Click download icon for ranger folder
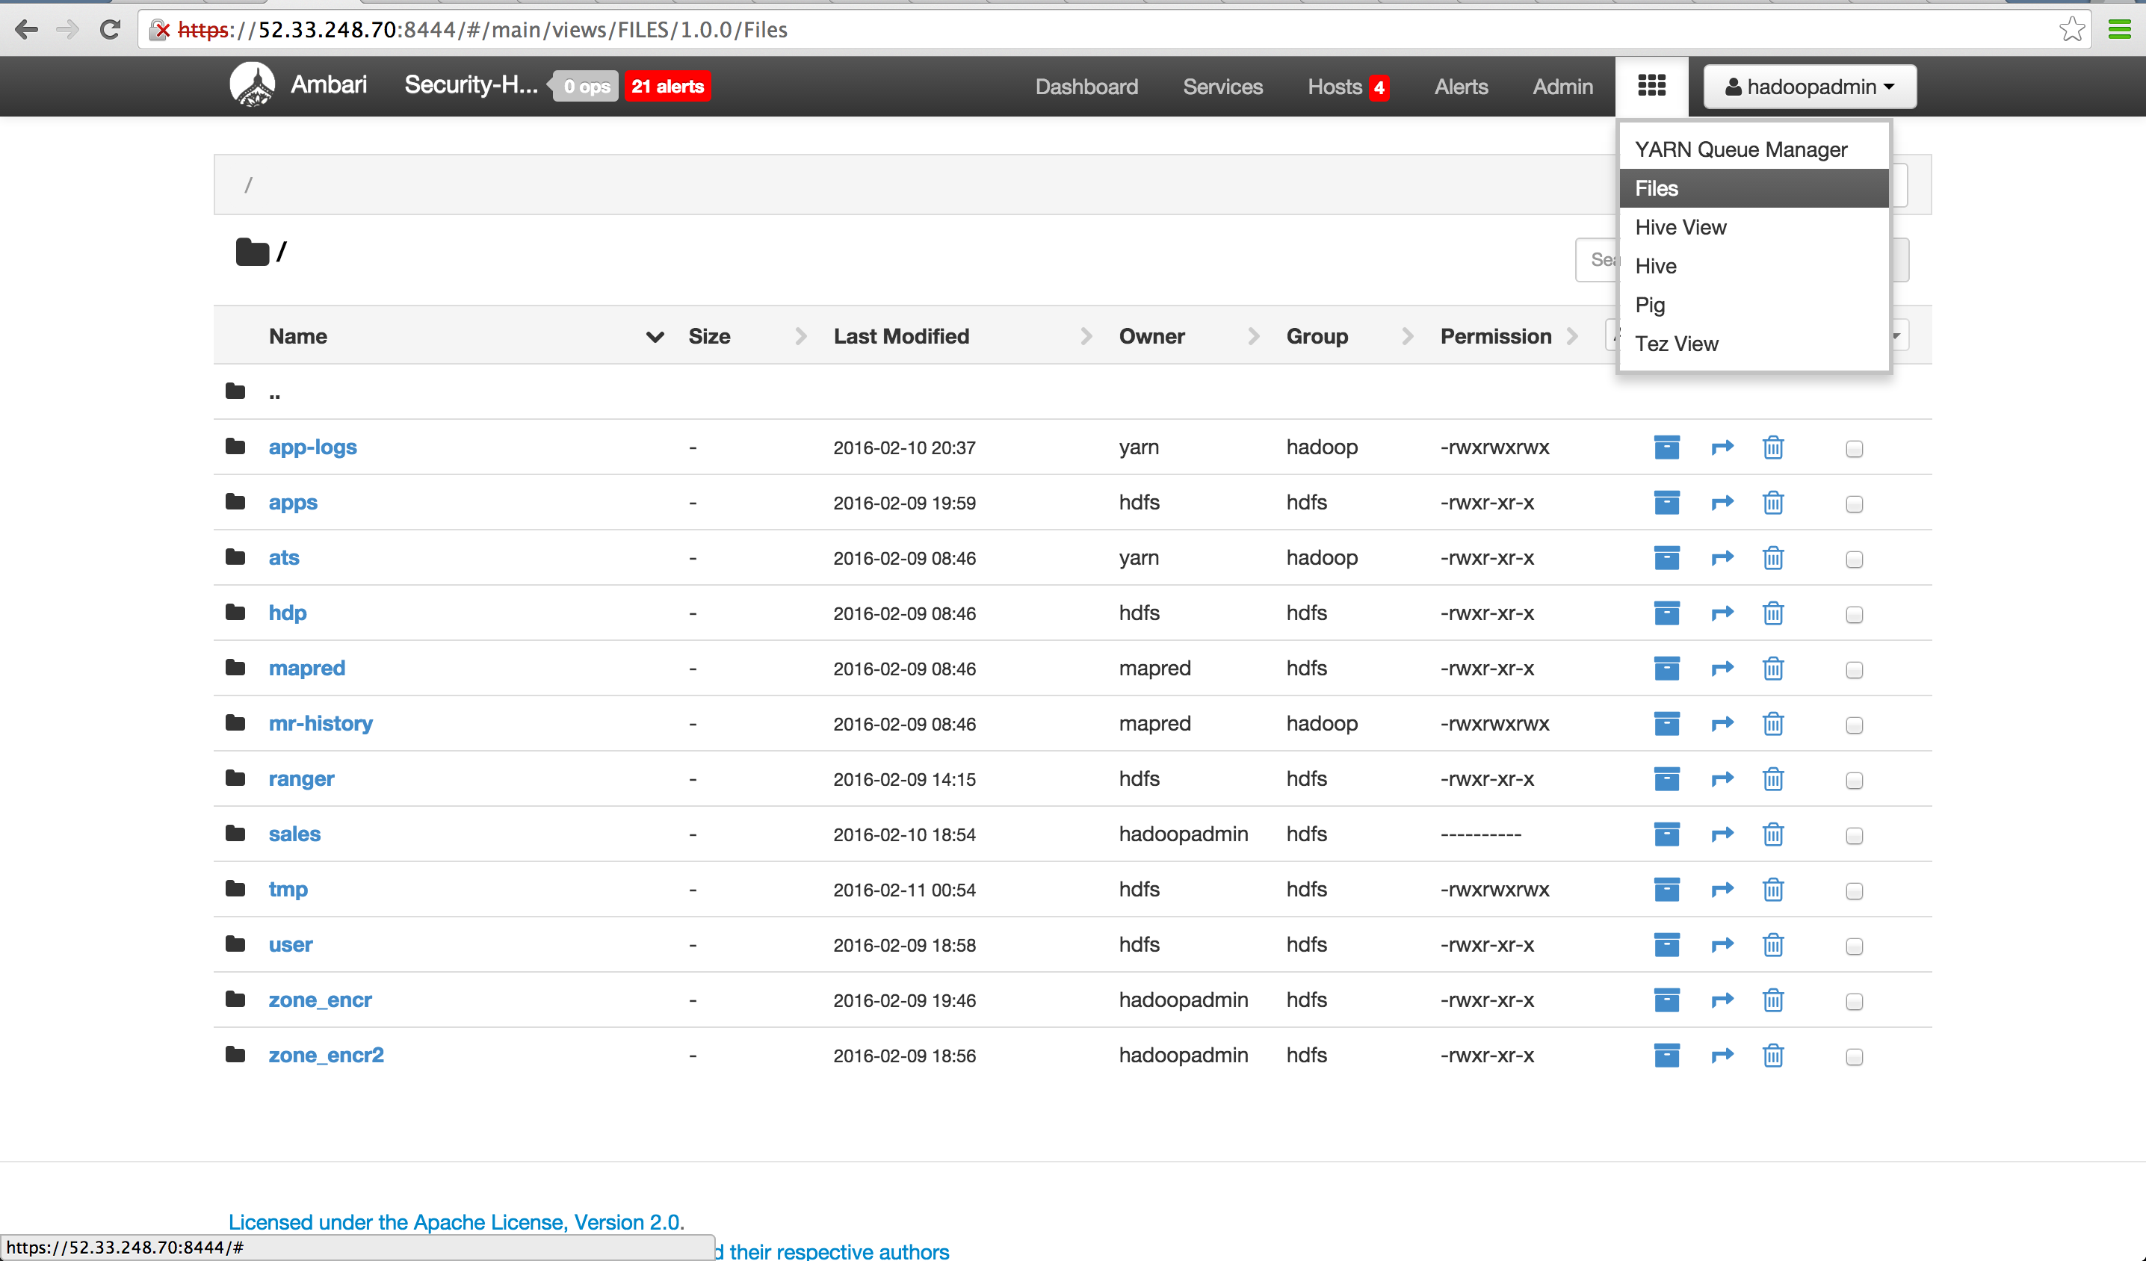 point(1666,779)
